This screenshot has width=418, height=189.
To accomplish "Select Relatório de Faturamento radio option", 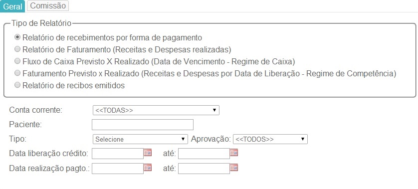I will pos(17,49).
